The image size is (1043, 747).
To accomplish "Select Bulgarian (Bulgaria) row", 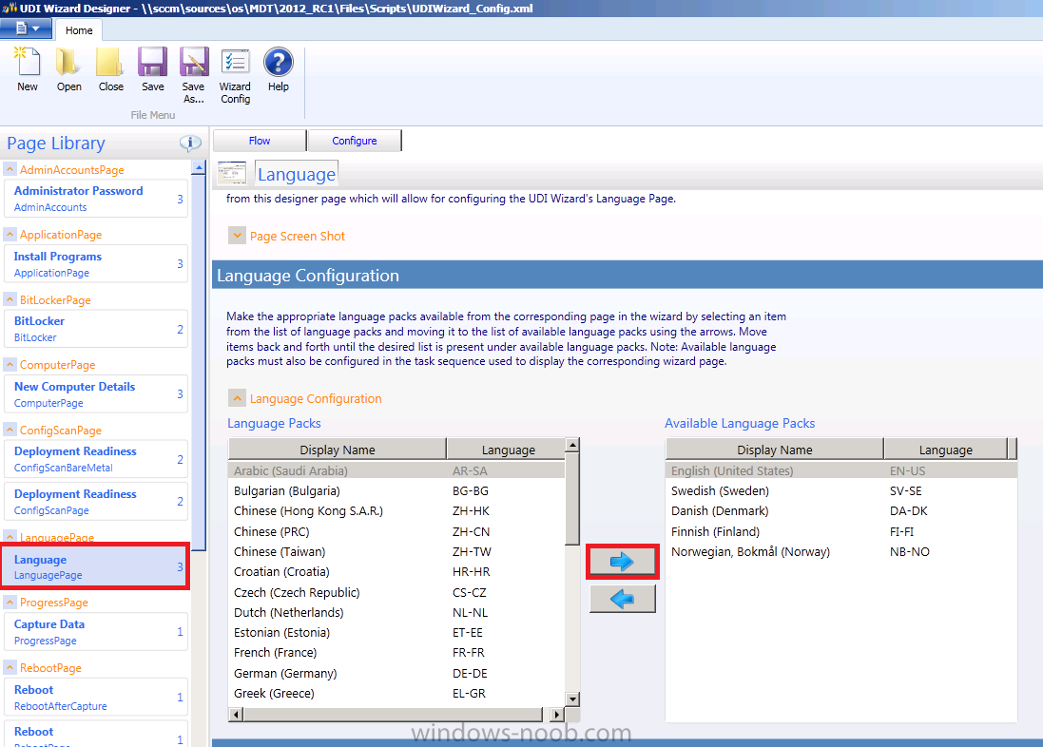I will [396, 491].
